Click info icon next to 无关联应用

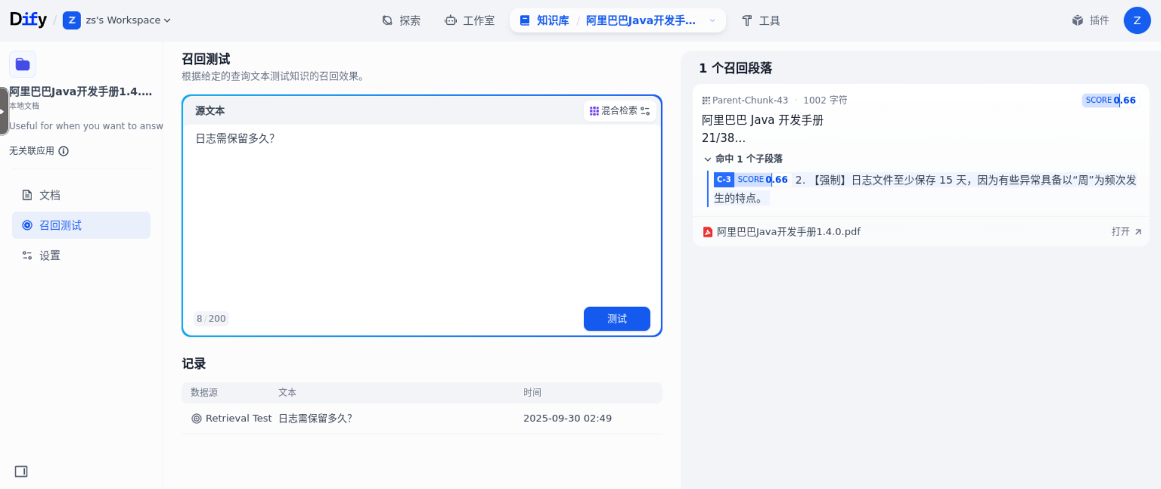[x=64, y=151]
